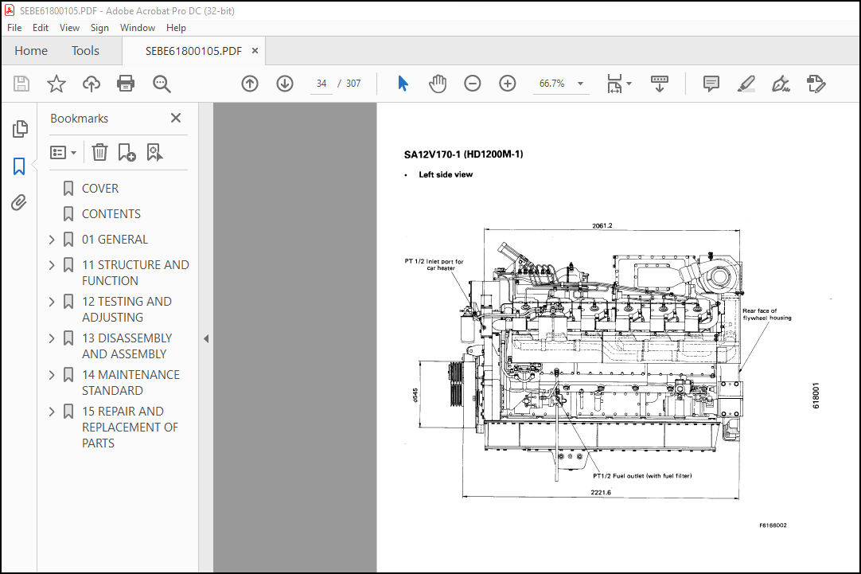Activate the Selection arrow tool

click(x=403, y=84)
